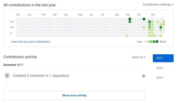The height and width of the screenshot is (103, 178).
Task: Select the dark green Sunday cell in October
Action: pyautogui.click(x=144, y=19)
